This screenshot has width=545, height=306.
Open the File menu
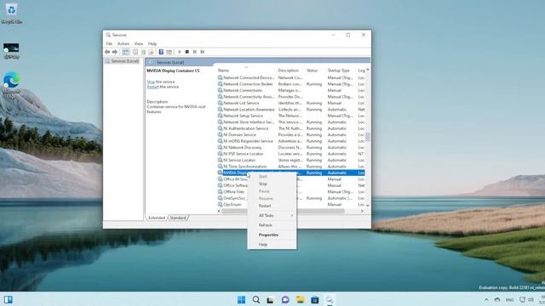click(109, 43)
